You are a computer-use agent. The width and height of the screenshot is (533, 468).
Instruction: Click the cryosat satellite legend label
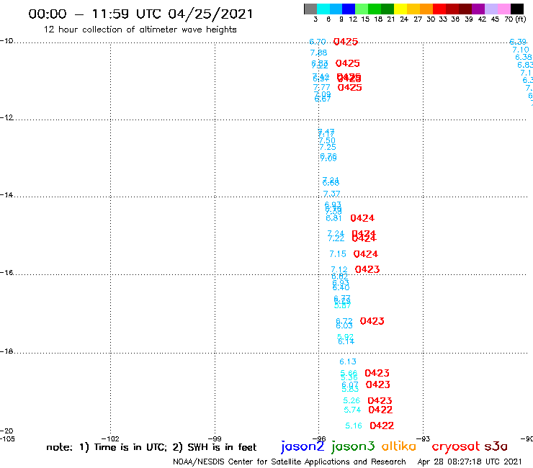click(x=456, y=446)
